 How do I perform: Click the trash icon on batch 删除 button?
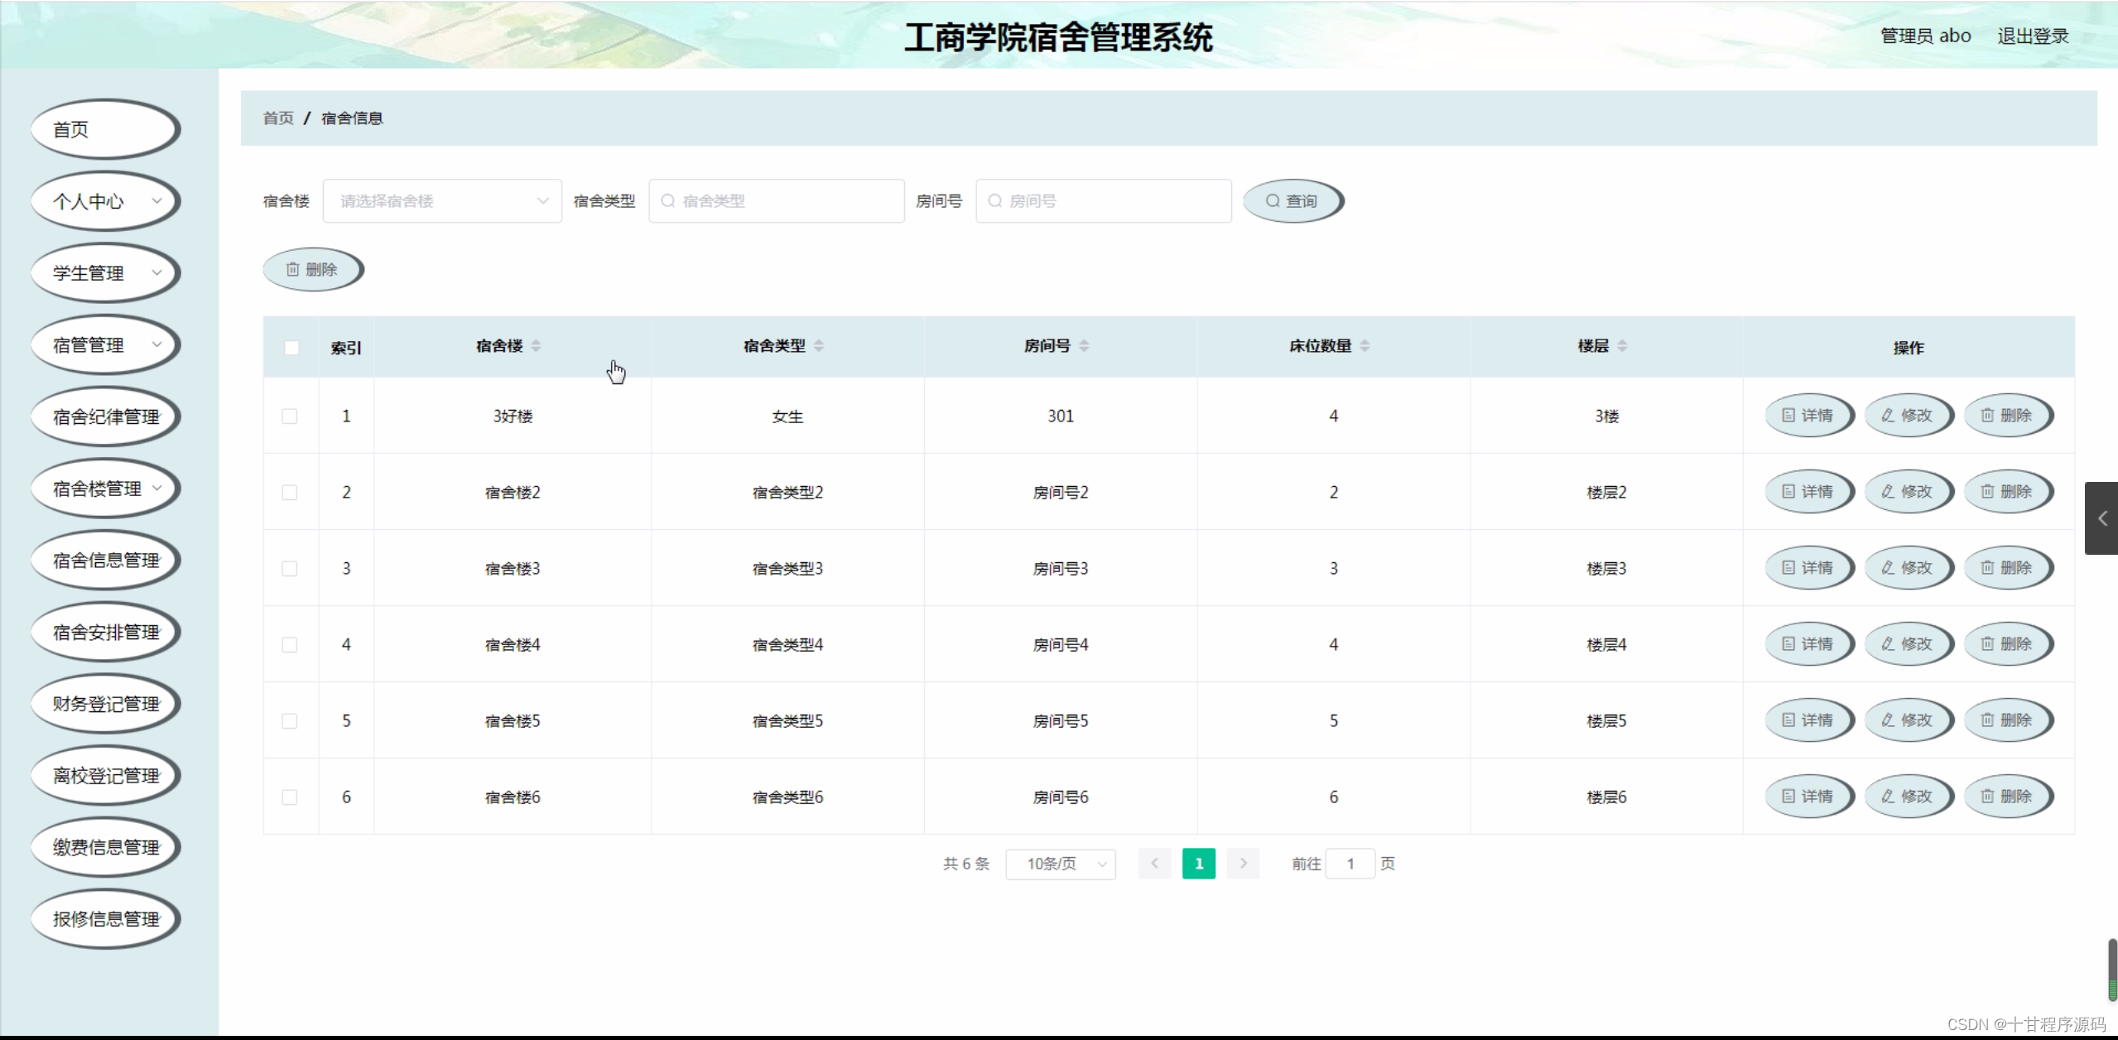coord(292,270)
